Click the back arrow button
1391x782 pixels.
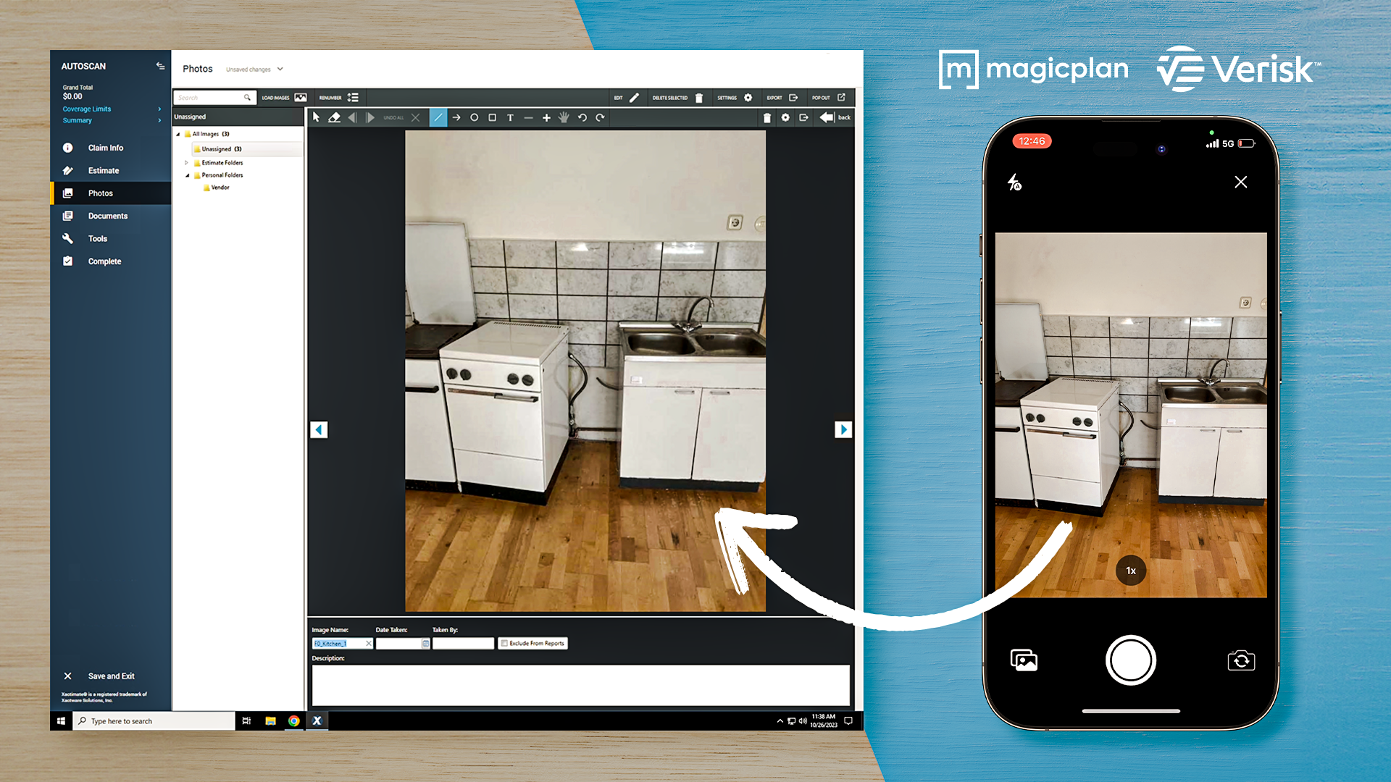coord(835,117)
